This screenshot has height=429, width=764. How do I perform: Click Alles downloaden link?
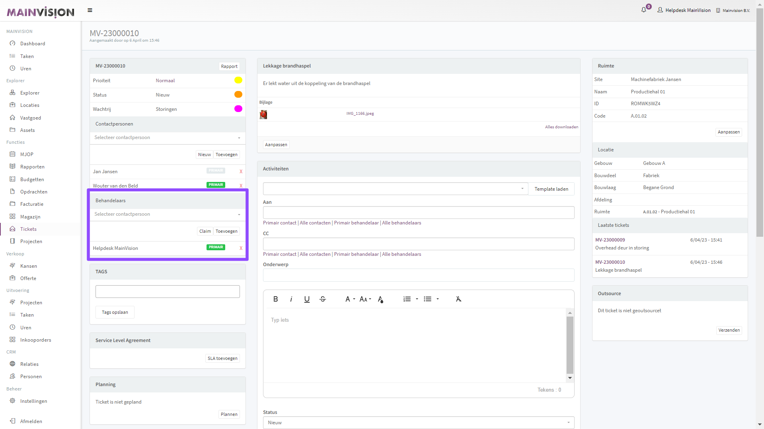tap(561, 127)
